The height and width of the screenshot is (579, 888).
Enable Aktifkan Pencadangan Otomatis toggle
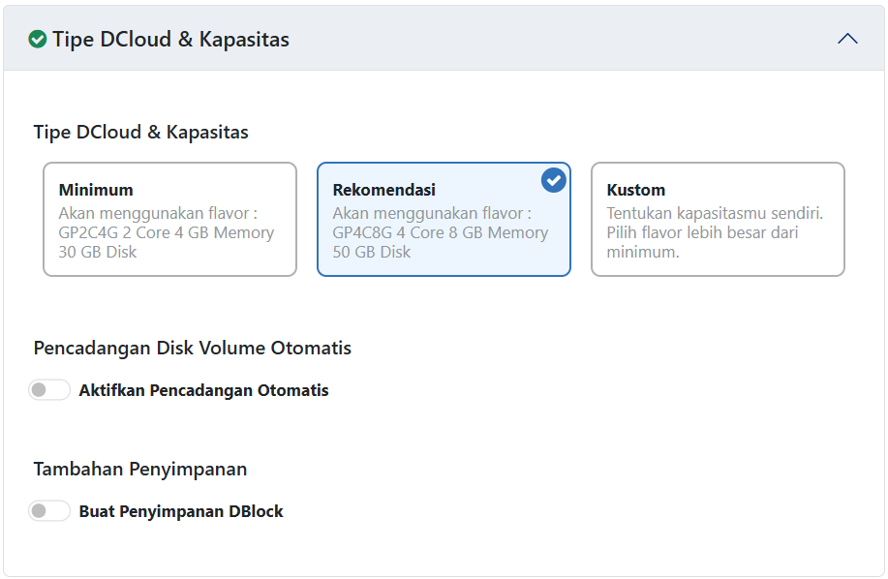click(49, 389)
